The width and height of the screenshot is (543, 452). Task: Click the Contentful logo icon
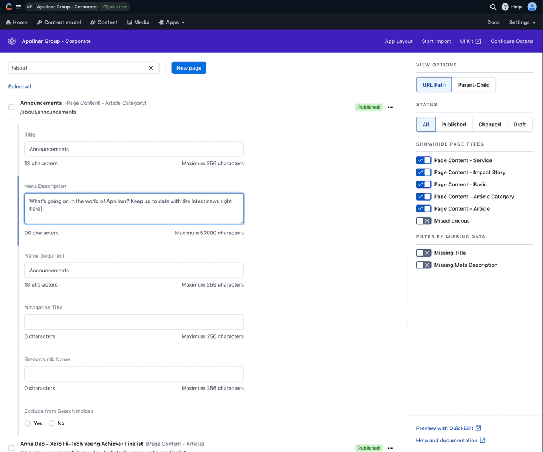pyautogui.click(x=8, y=7)
